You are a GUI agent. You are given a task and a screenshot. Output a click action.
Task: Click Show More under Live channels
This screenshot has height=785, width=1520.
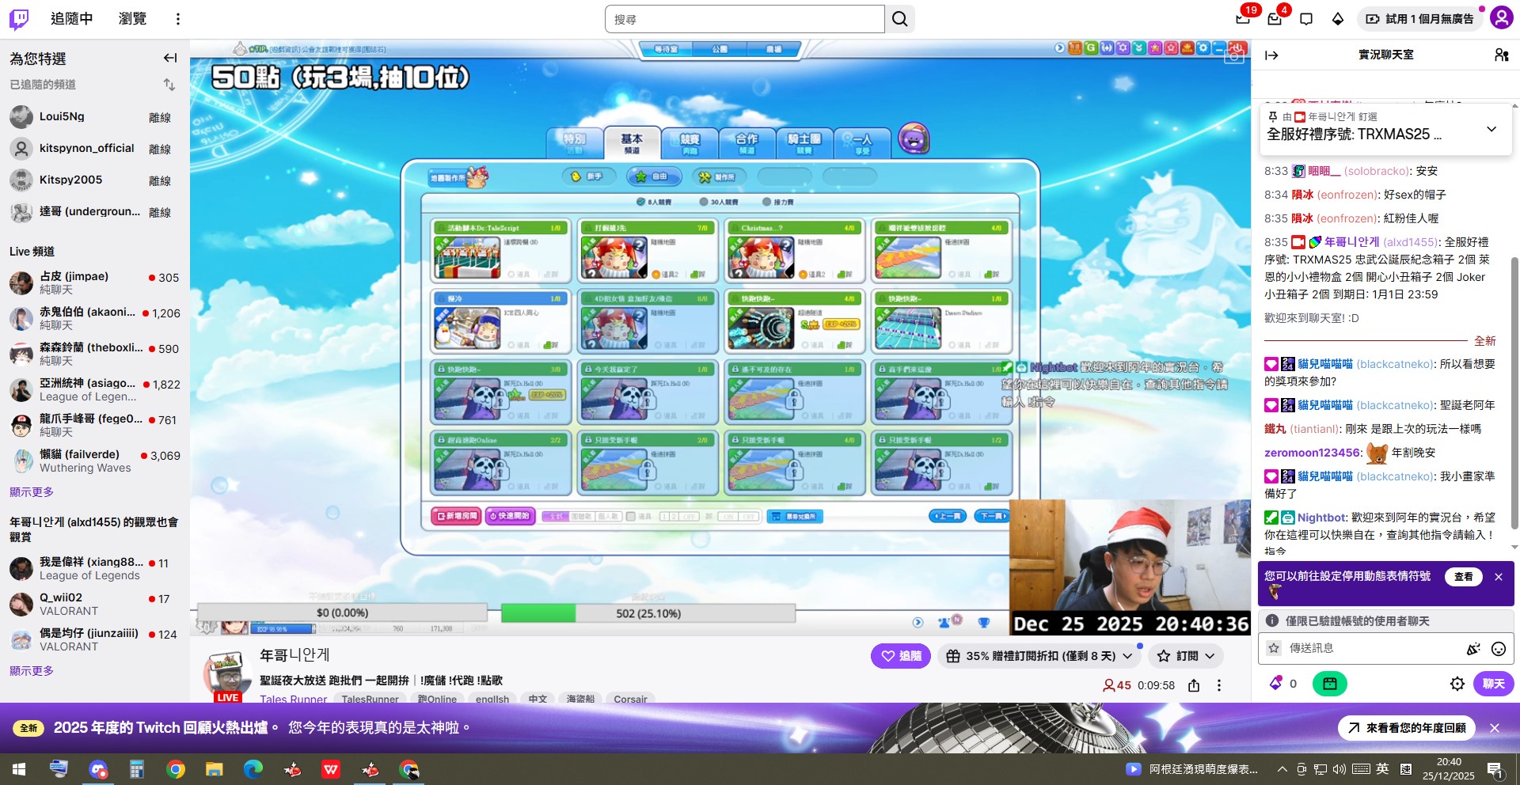(x=32, y=492)
